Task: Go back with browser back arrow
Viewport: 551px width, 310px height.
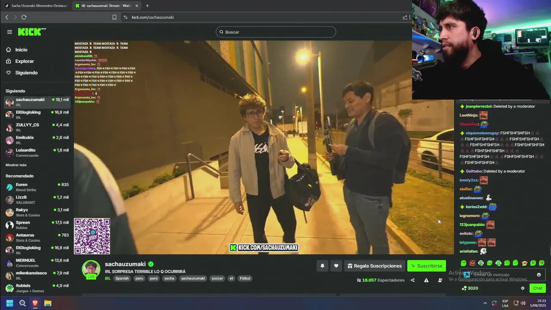Action: [x=7, y=17]
